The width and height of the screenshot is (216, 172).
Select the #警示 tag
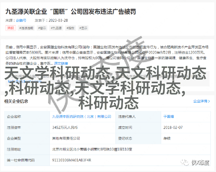click(42, 28)
